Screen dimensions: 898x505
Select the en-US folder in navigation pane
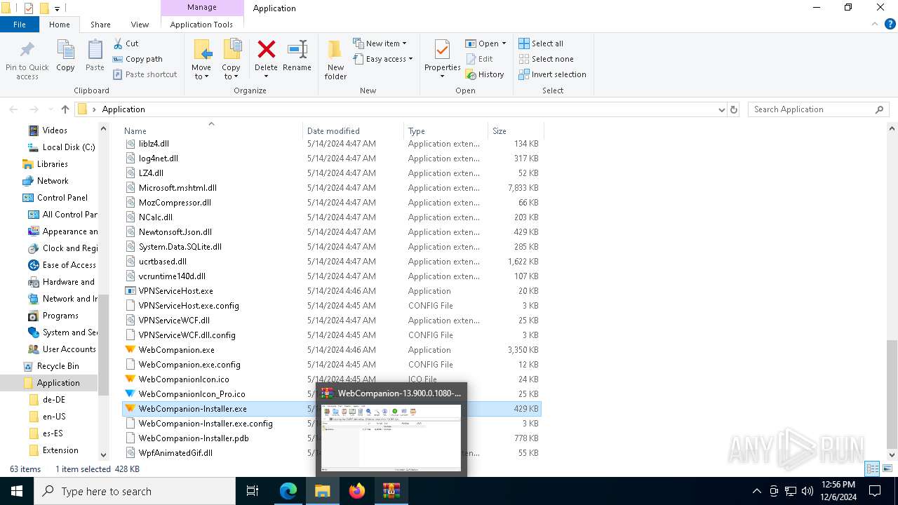(x=53, y=417)
